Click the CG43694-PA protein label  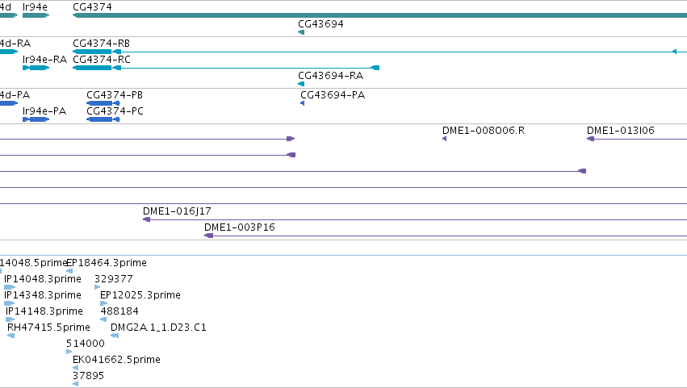click(333, 95)
